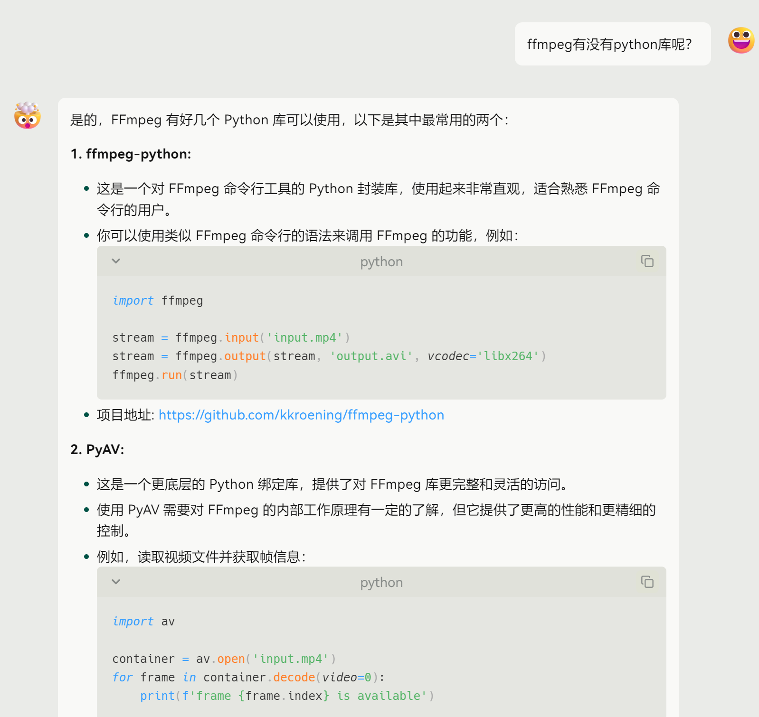The height and width of the screenshot is (717, 759).
Task: Click the "import av" code line
Action: click(x=143, y=622)
